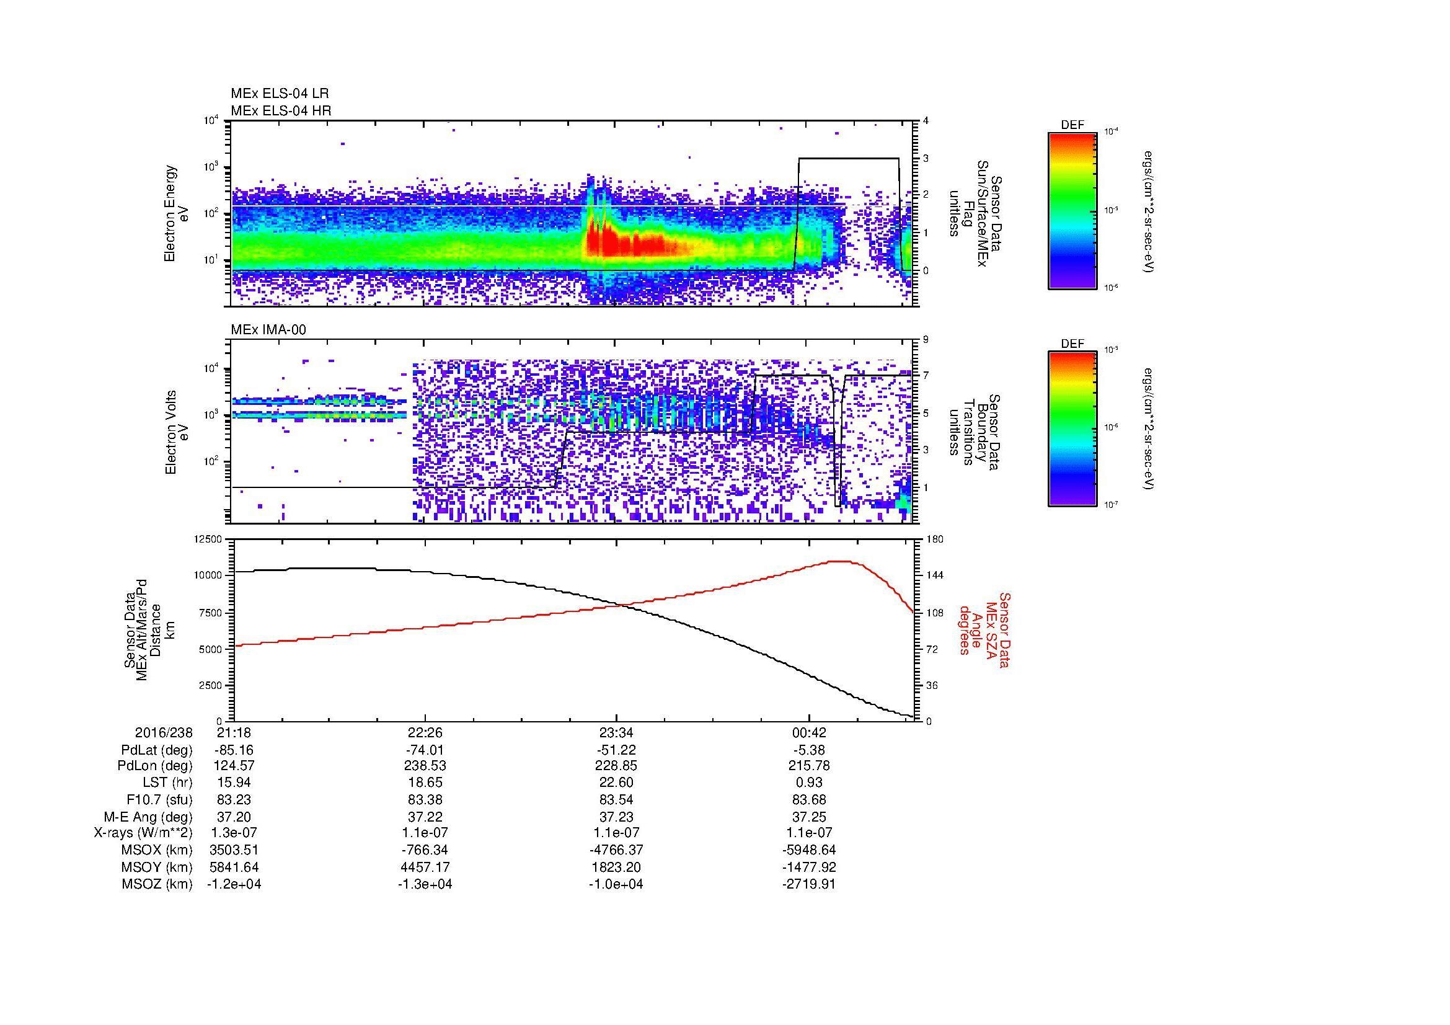Click the '180' SZA axis tick

pyautogui.click(x=935, y=539)
